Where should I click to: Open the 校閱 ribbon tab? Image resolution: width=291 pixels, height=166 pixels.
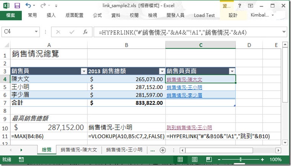tap(134, 15)
